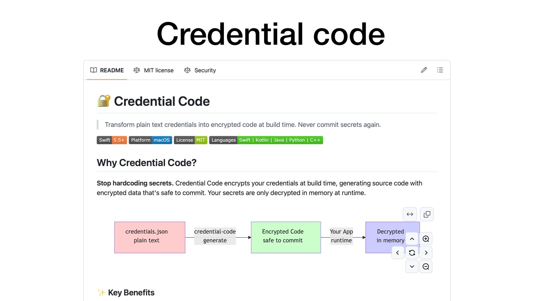Pan the diagram up with the chevron
Screen dimensions: 536x301
pos(412,239)
